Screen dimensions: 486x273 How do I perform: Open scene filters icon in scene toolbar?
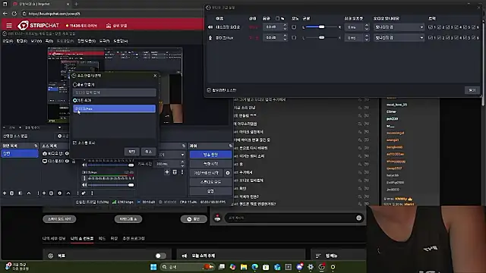21,193
